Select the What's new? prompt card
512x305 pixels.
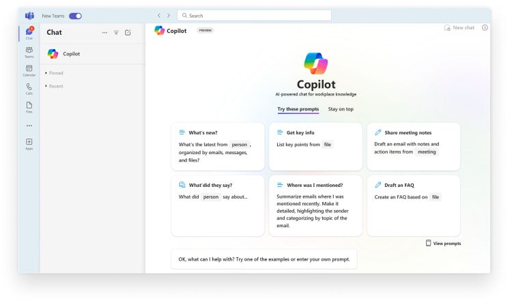pyautogui.click(x=218, y=147)
